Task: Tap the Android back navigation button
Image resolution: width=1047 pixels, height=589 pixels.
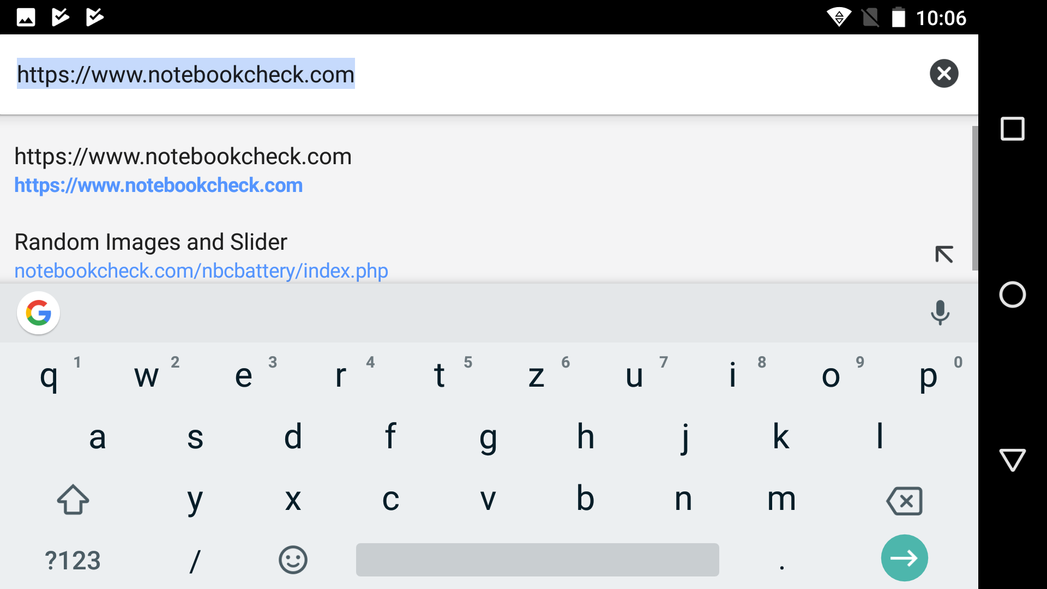Action: (x=1012, y=460)
